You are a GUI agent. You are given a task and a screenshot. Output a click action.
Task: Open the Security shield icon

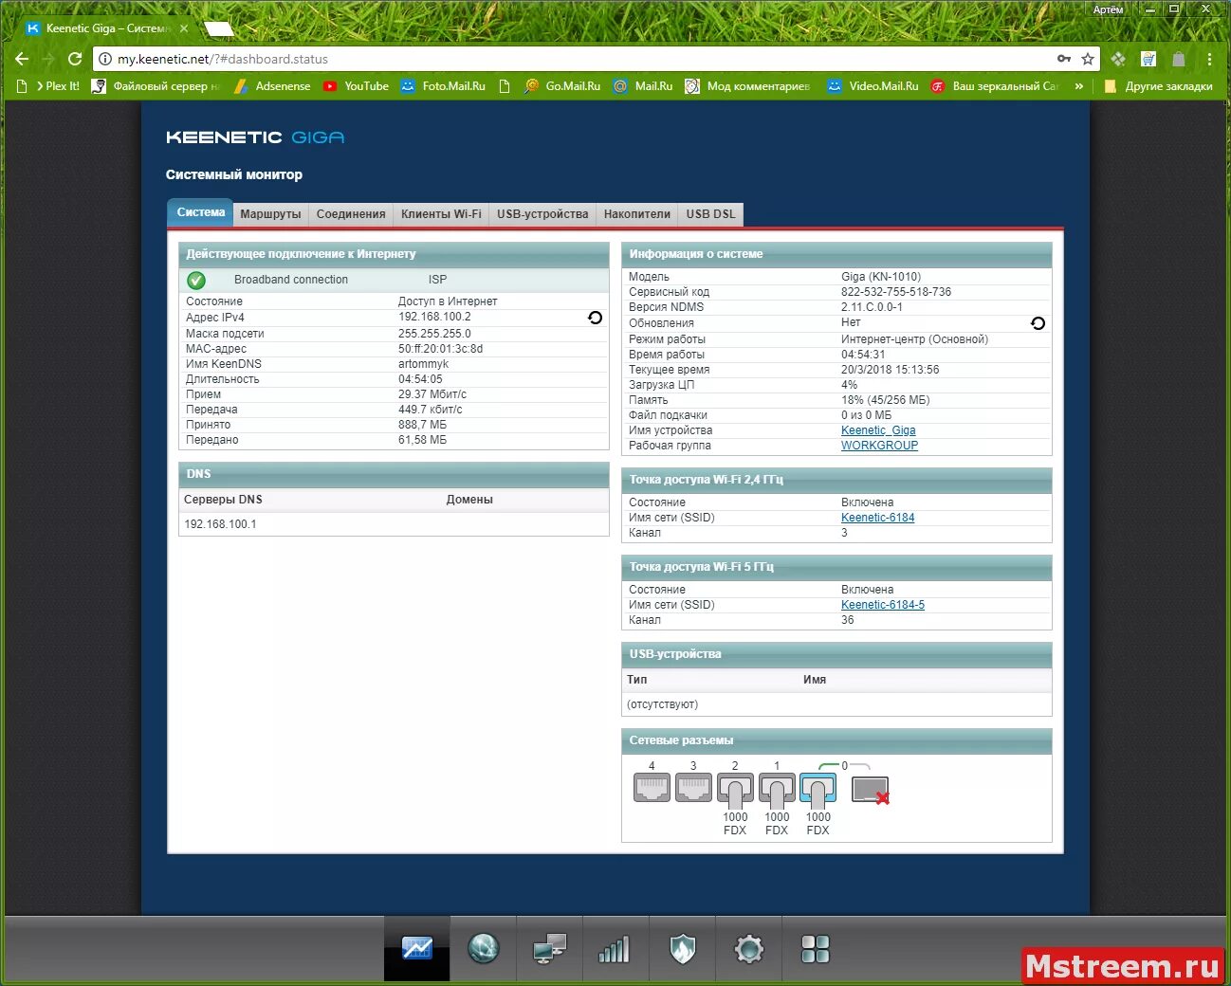coord(682,948)
